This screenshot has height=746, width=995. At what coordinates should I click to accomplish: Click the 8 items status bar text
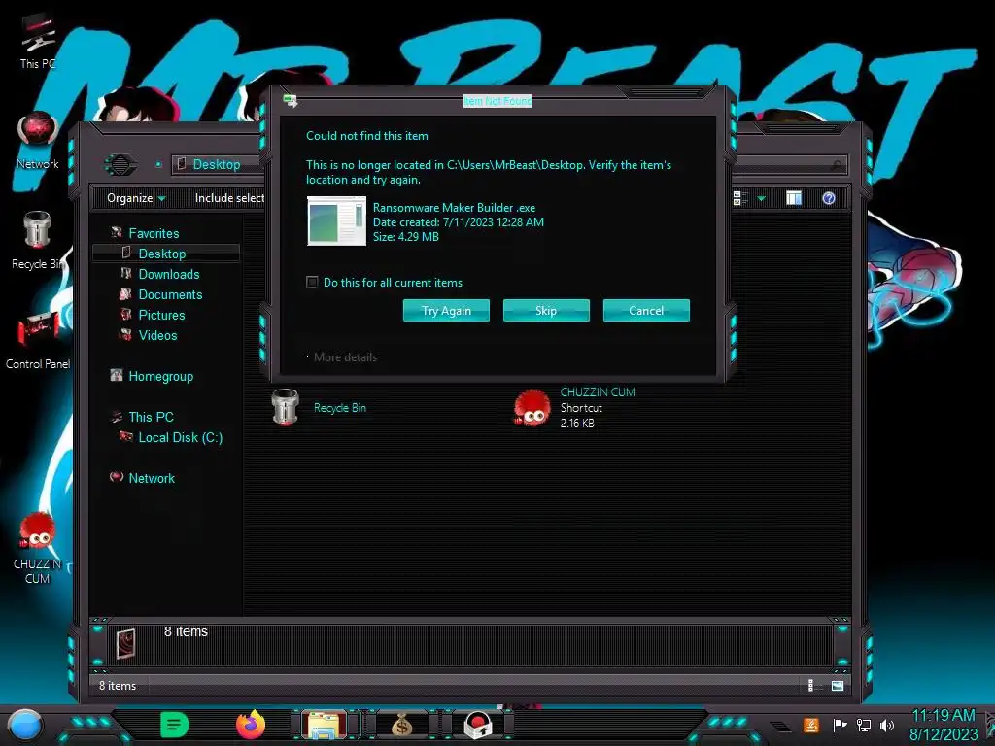point(118,686)
